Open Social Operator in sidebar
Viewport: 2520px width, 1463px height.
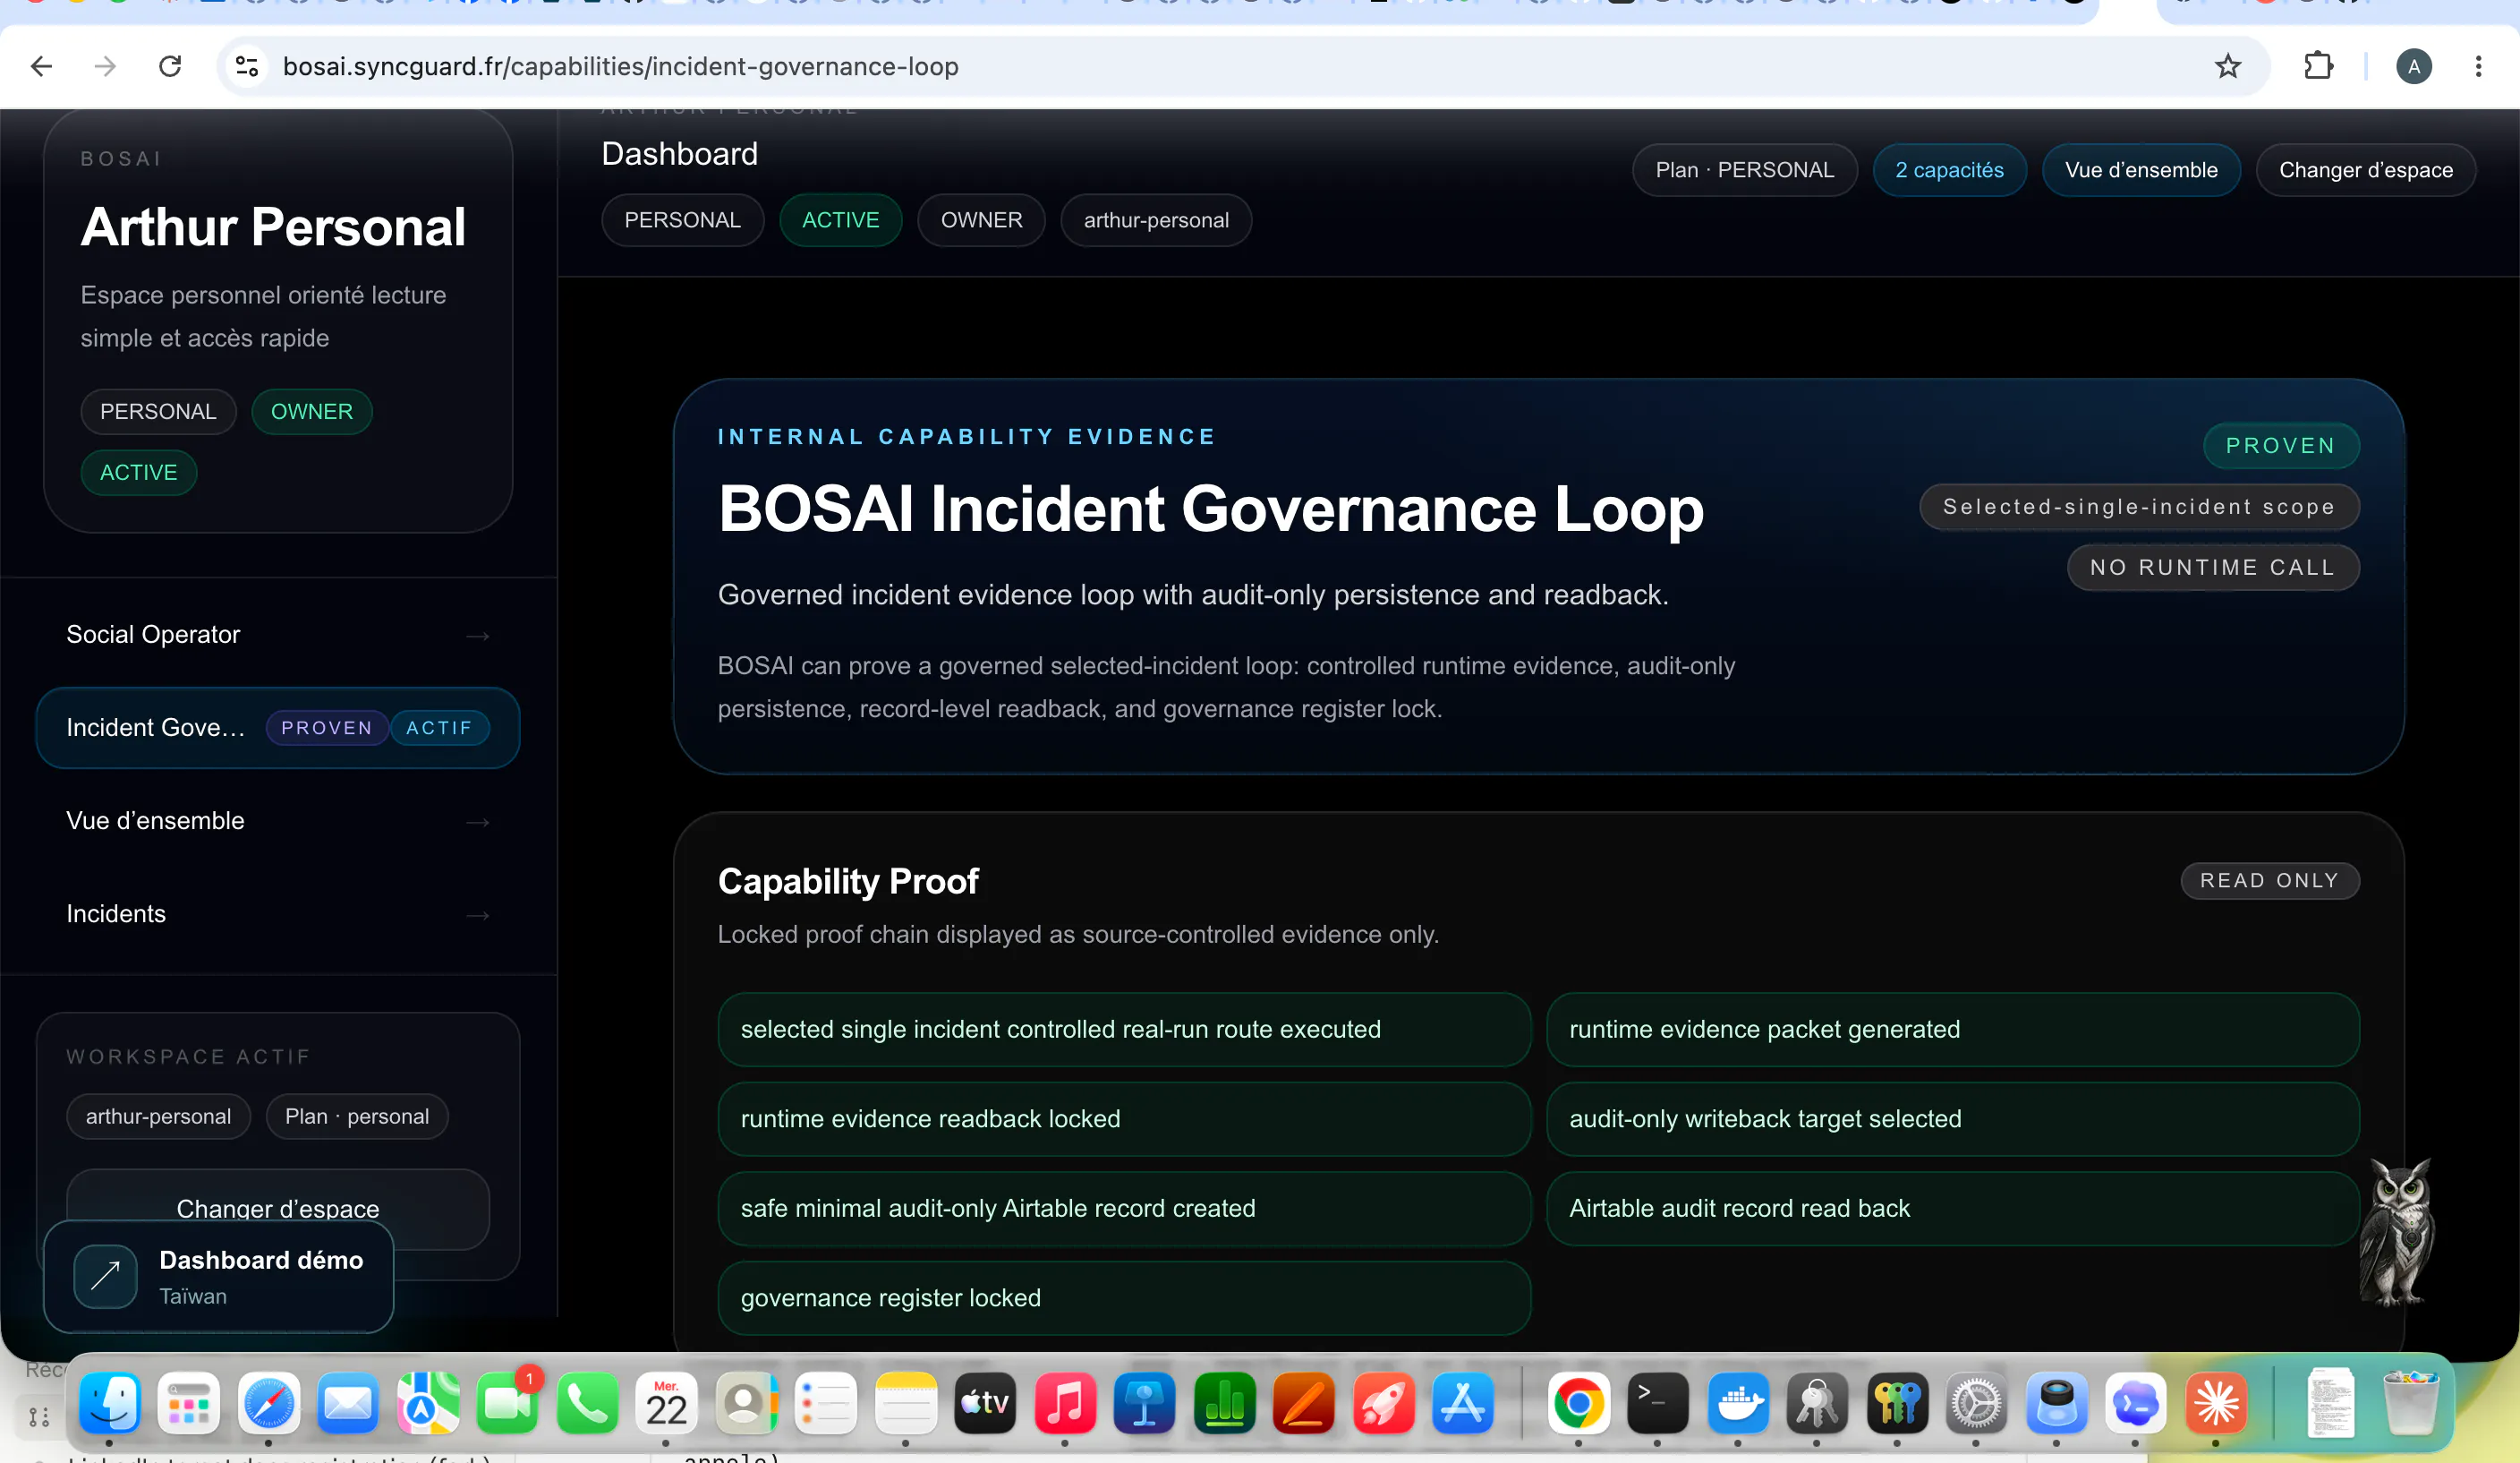pyautogui.click(x=278, y=635)
